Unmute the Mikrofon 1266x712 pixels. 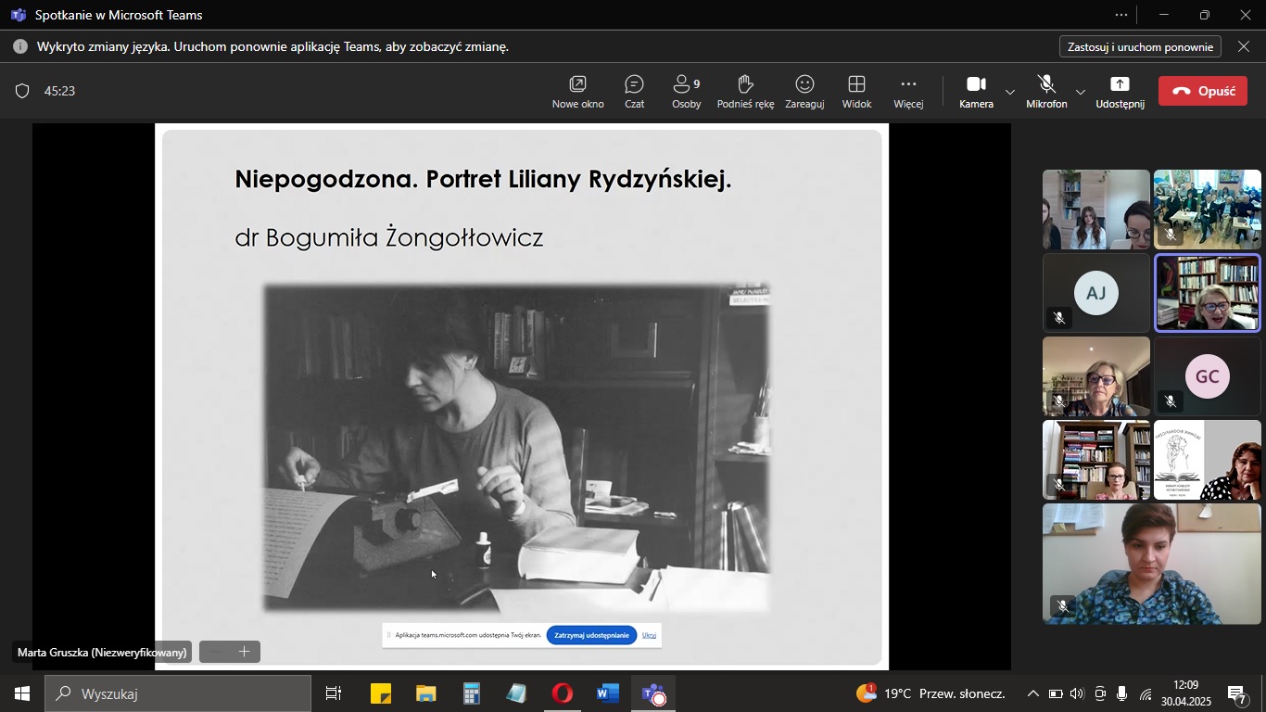point(1046,91)
